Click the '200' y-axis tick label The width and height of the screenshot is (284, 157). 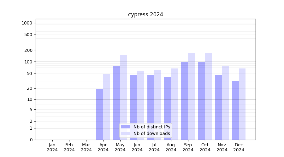(x=29, y=50)
